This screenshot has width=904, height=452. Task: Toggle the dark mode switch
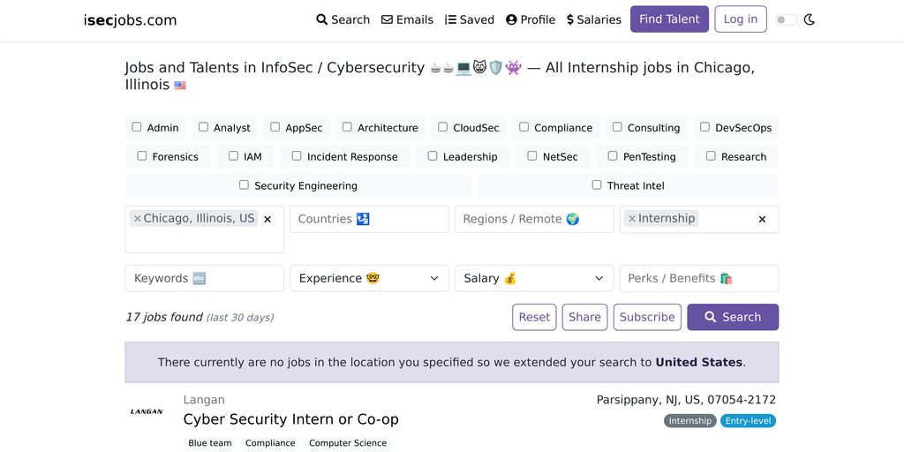787,19
